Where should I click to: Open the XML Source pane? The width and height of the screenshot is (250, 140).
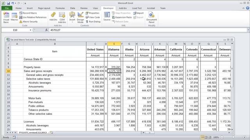(107, 17)
